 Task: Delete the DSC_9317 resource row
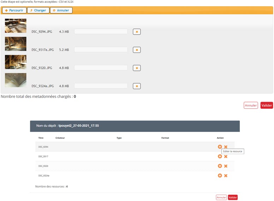226,156
